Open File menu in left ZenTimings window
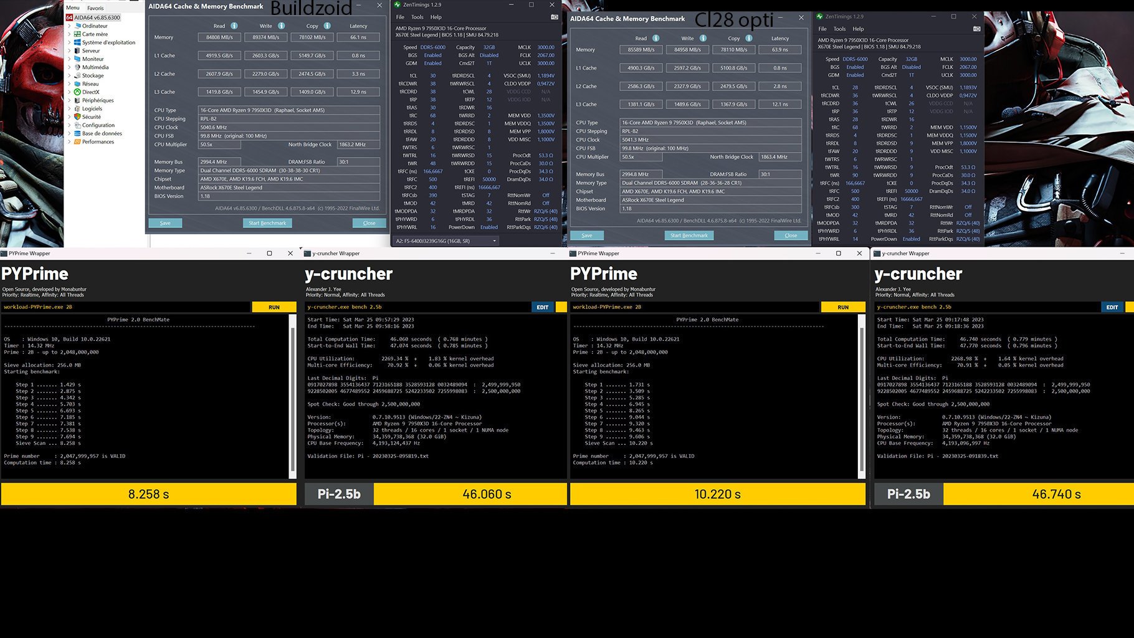 [x=400, y=17]
